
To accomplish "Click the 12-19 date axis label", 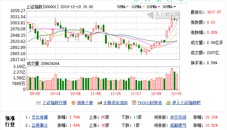I will pos(176,94).
